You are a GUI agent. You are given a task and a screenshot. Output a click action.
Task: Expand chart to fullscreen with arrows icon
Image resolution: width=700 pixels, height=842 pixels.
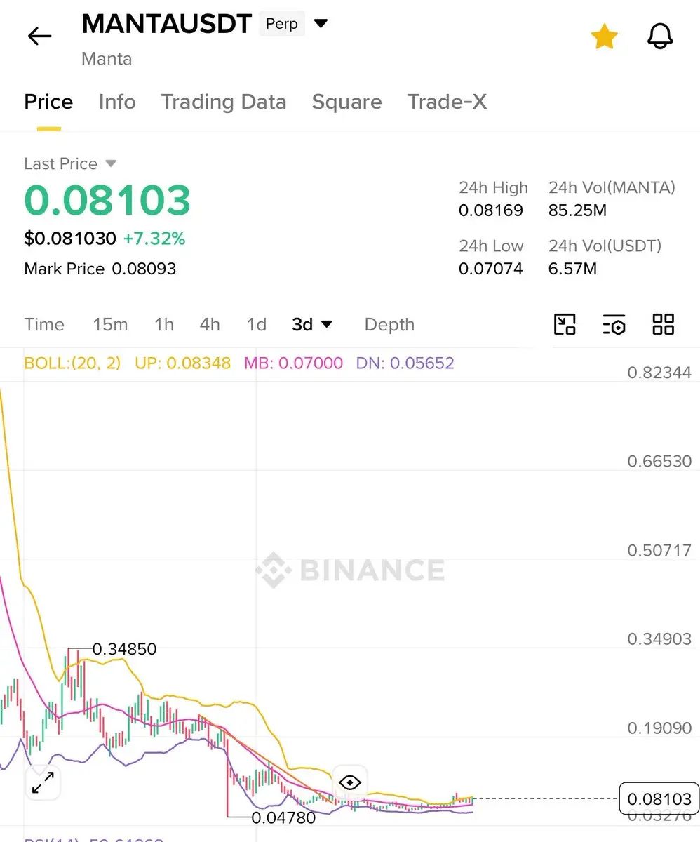pyautogui.click(x=43, y=783)
